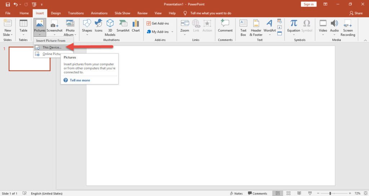
Task: Adjust the zoom slider handle
Action: point(330,193)
